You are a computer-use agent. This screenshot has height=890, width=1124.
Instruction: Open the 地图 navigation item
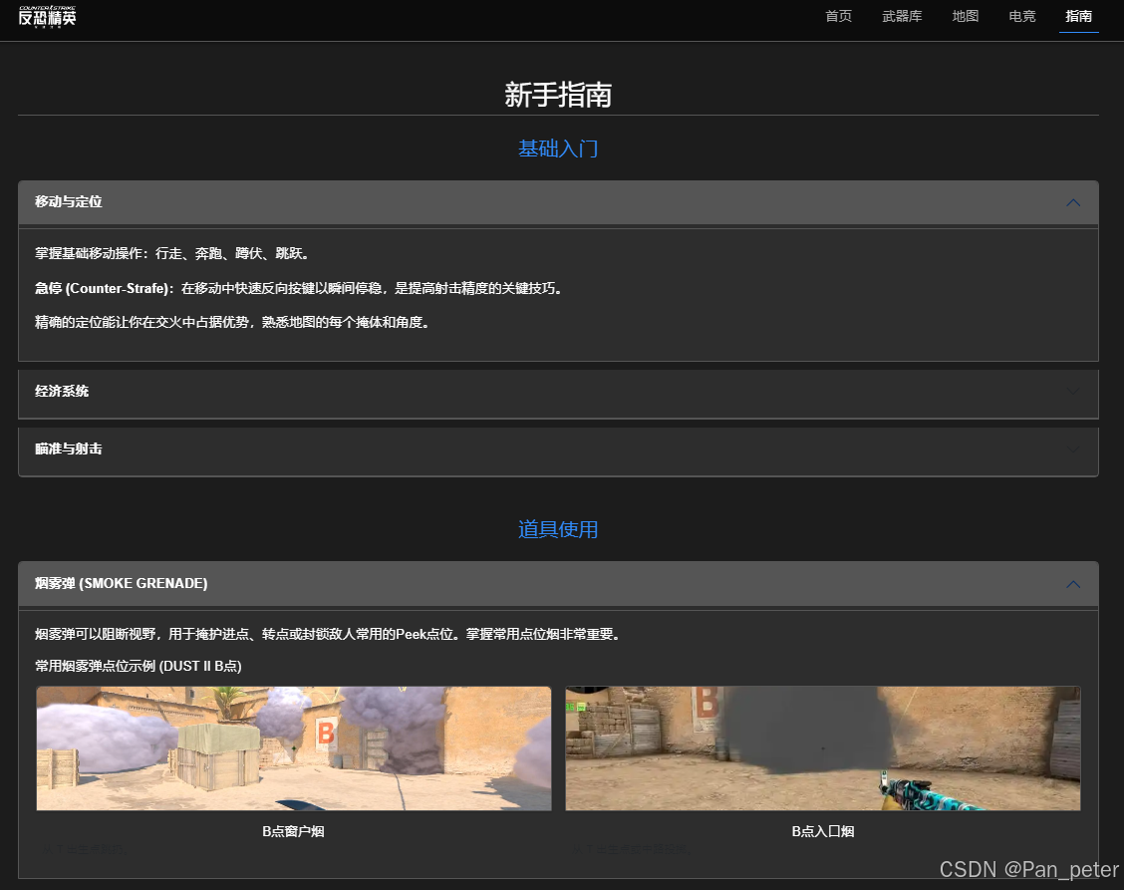click(965, 17)
